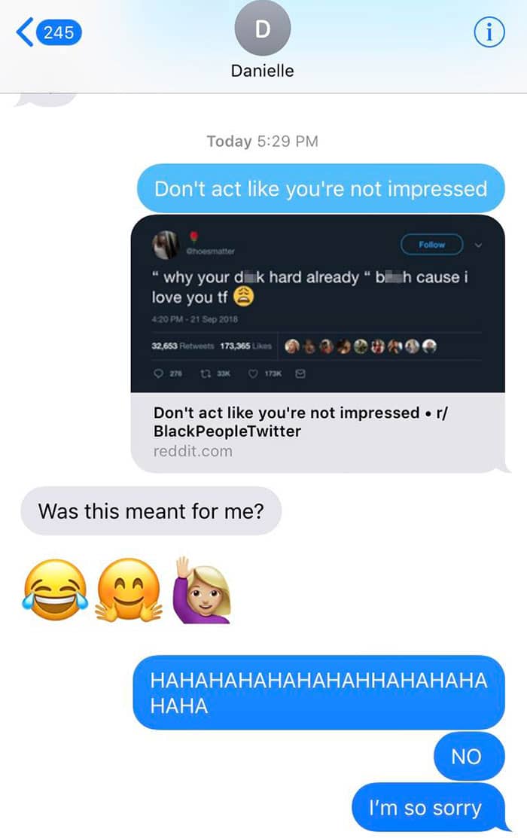Tap the tweet direct message envelope icon
The image size is (527, 838).
(300, 373)
